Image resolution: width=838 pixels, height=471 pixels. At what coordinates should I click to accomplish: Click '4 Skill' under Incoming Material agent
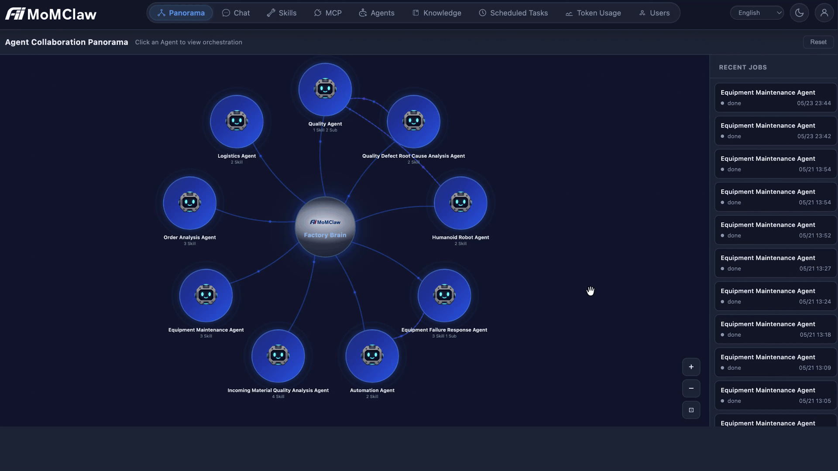[278, 396]
